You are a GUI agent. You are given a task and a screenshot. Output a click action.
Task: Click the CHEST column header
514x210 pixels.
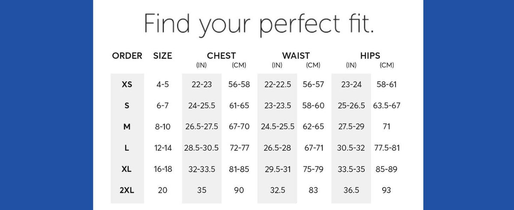[x=221, y=56]
